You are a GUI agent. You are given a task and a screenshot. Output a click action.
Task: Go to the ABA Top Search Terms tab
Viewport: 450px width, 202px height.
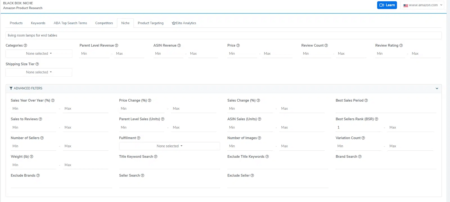tap(70, 23)
